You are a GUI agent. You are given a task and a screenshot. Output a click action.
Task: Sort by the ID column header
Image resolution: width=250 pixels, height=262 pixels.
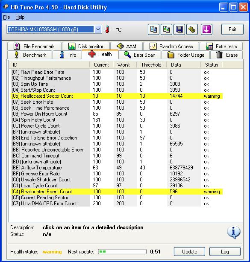pos(50,65)
